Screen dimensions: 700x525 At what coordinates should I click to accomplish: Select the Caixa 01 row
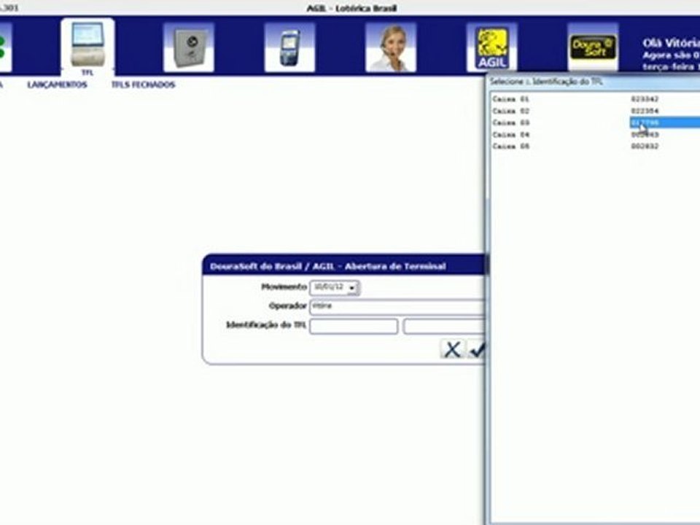pyautogui.click(x=595, y=99)
